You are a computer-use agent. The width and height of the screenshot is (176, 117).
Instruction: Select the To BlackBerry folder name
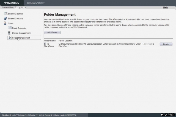49,45
